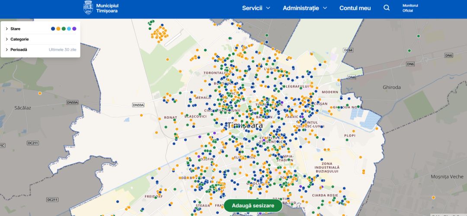
Task: Click the Municipiul Timișoara header text
Action: [x=107, y=8]
